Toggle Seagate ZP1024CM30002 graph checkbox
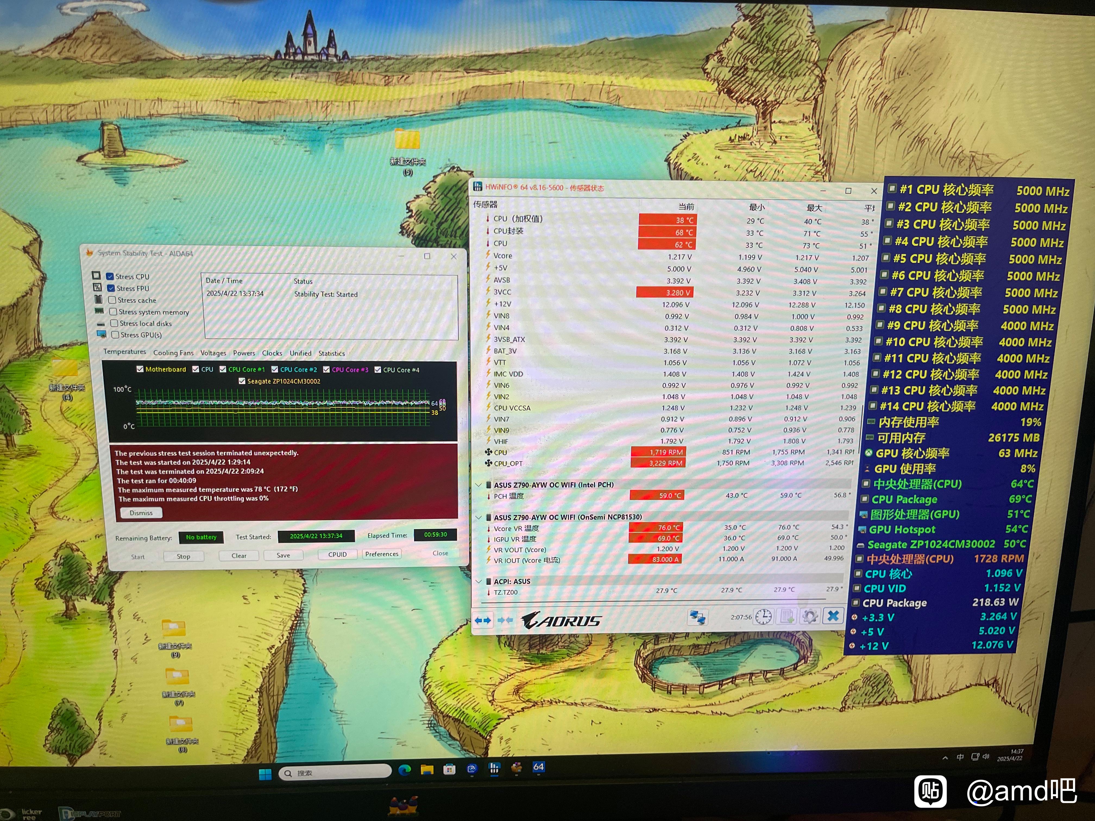1095x821 pixels. [x=242, y=381]
